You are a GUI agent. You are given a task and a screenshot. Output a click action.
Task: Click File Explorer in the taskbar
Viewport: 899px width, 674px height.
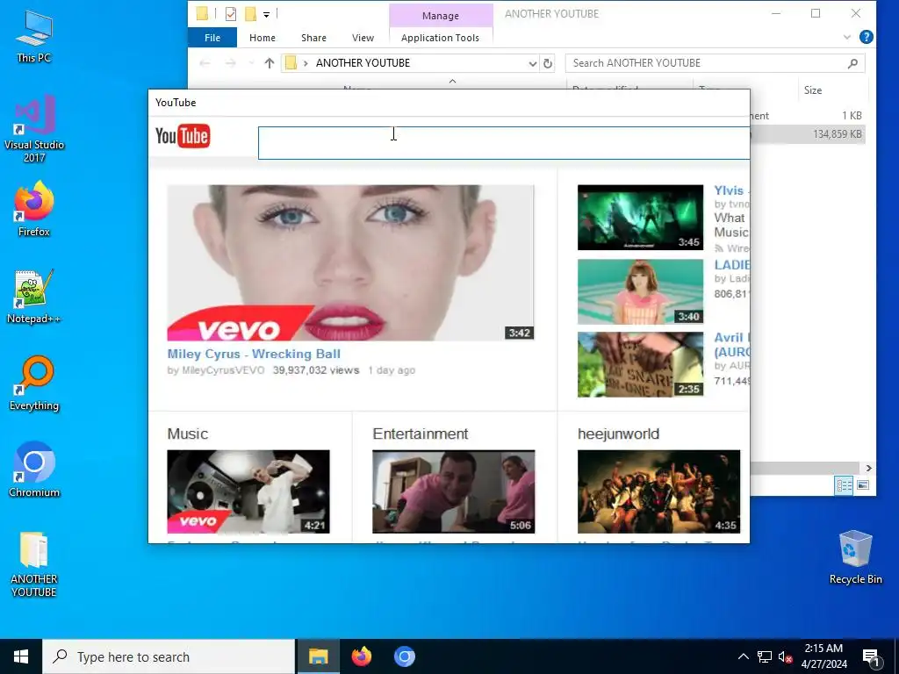pos(318,656)
